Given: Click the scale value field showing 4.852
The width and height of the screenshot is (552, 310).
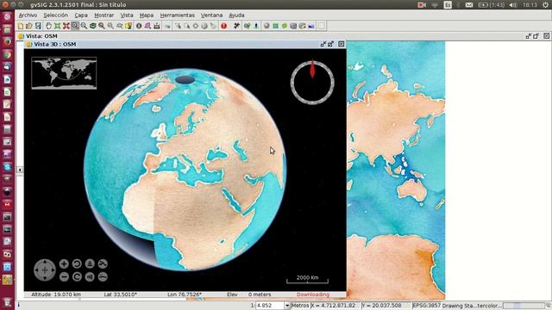Looking at the screenshot, I should [x=270, y=306].
